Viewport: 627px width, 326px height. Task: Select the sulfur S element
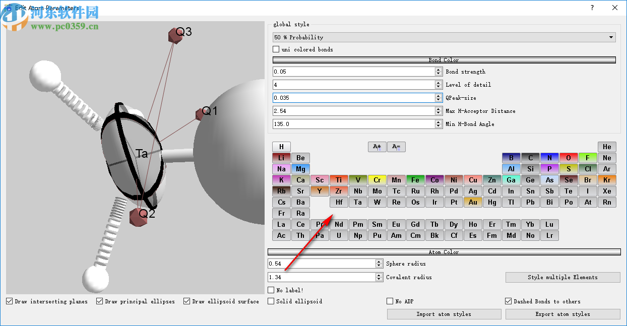[569, 169]
